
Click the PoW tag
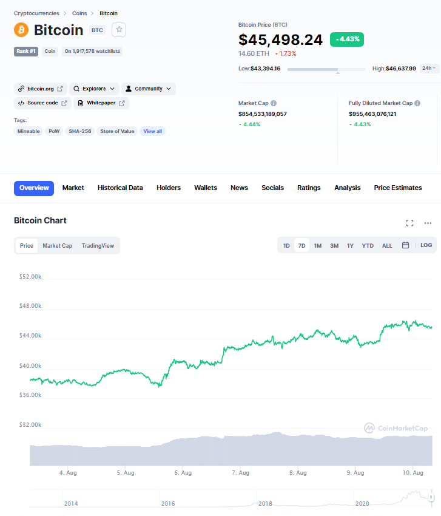point(54,131)
